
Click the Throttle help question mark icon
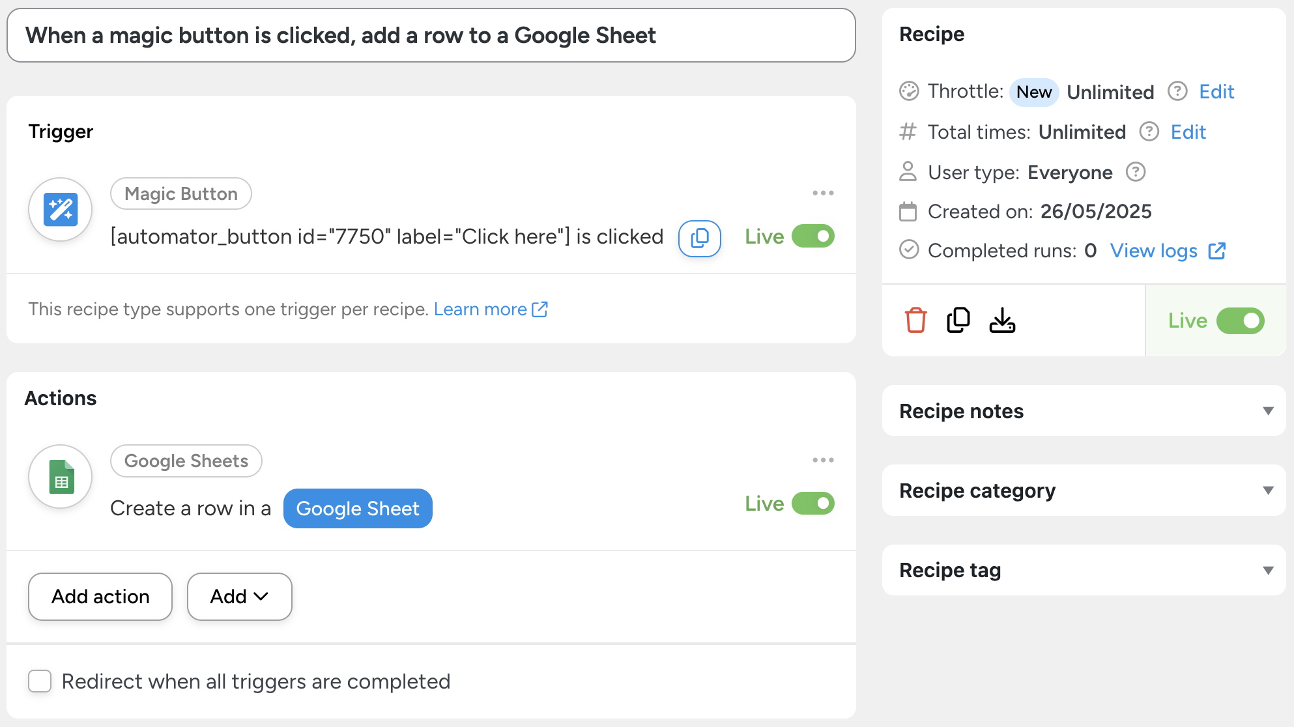[1177, 91]
